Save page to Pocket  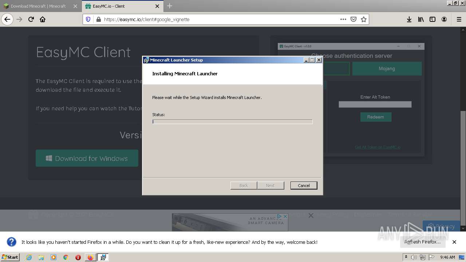point(353,19)
